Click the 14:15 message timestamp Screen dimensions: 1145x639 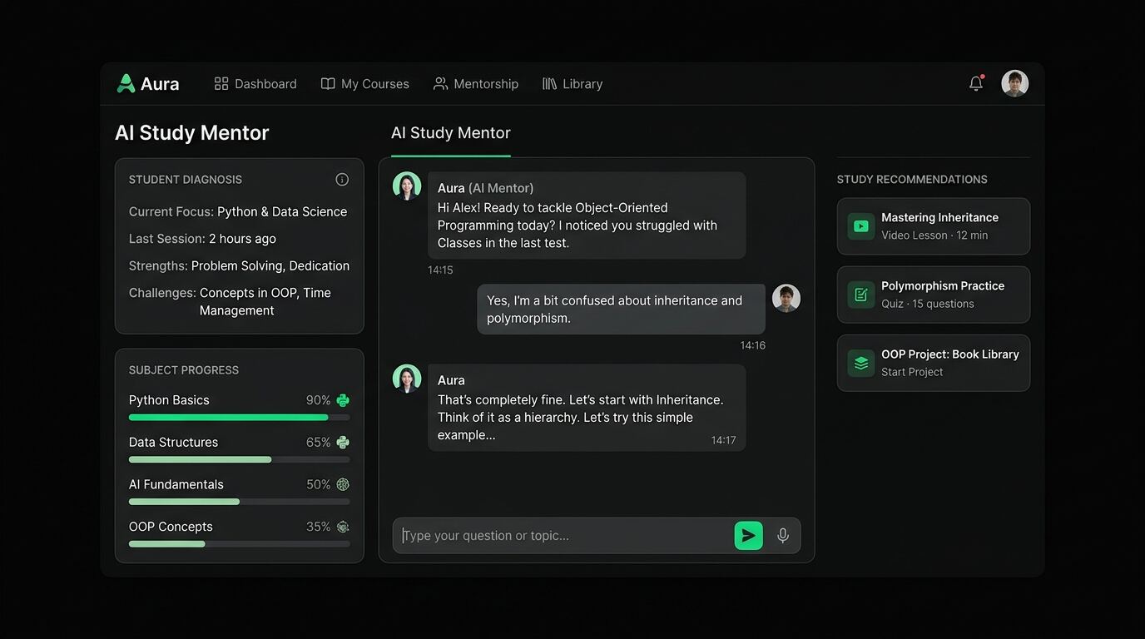coord(440,270)
